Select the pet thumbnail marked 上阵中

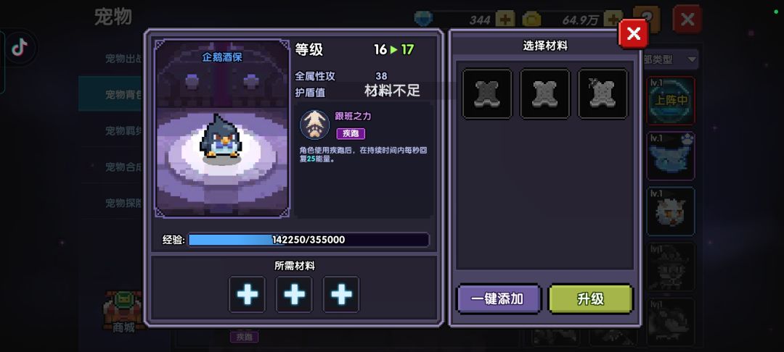coord(671,100)
